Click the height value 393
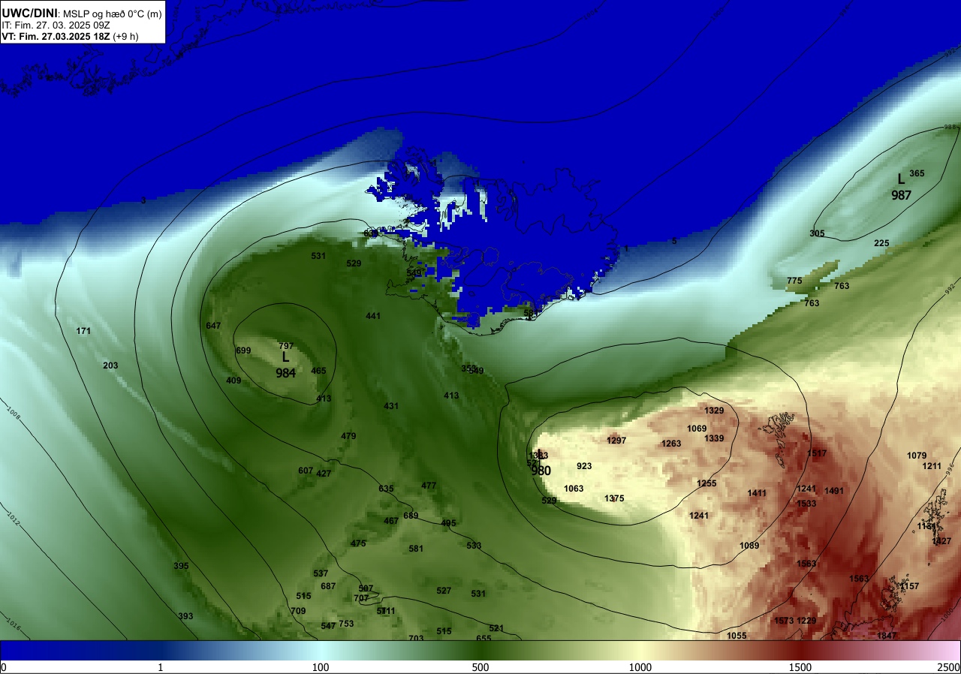The width and height of the screenshot is (961, 674). click(185, 616)
